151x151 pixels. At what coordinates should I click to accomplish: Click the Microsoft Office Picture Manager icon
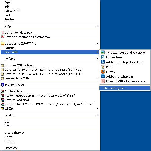103,81
